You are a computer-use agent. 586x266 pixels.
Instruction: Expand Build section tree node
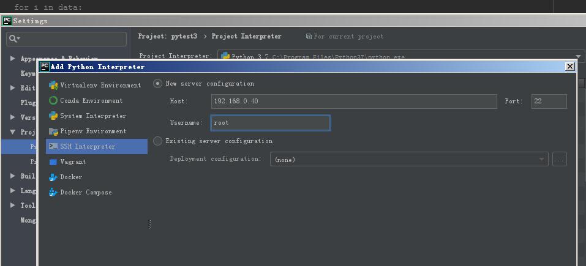point(13,175)
